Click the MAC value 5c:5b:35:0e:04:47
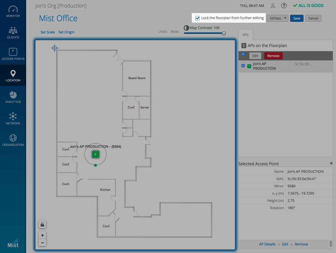Screen dimensions: 336x253 click(302, 179)
